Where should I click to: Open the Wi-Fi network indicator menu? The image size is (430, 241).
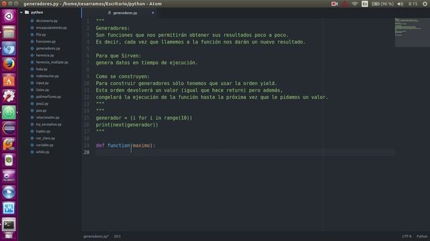pyautogui.click(x=355, y=4)
